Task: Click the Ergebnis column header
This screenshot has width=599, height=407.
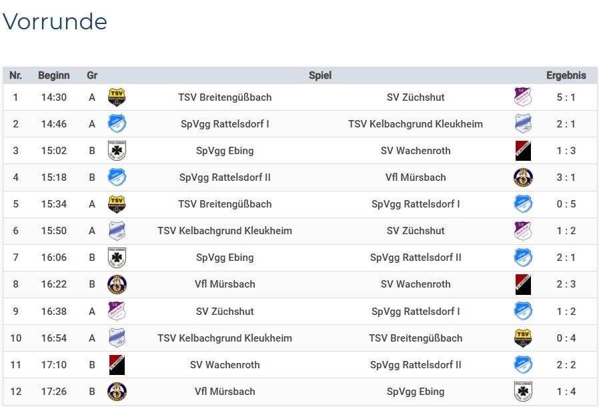Action: pos(566,75)
